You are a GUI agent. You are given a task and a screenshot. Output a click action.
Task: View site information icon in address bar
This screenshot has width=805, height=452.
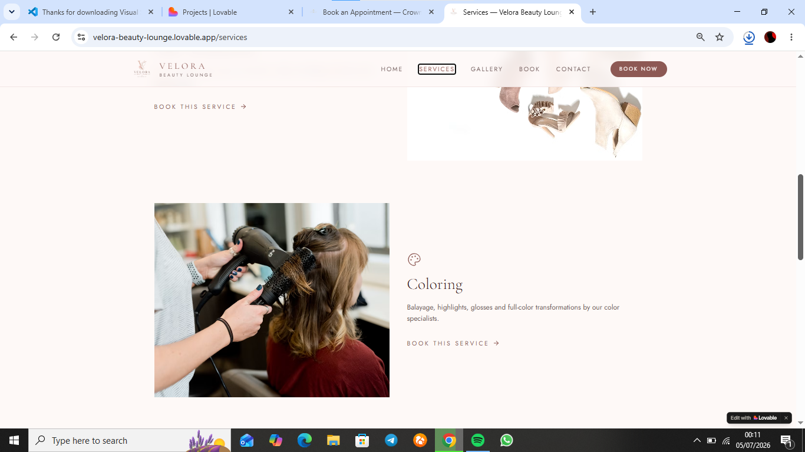click(x=81, y=37)
